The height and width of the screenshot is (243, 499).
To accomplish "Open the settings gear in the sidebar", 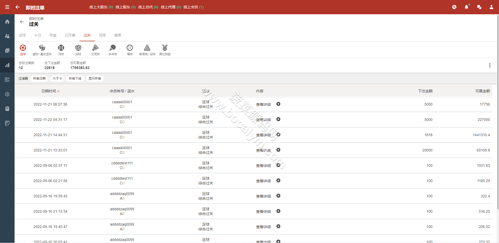I will pos(7,94).
